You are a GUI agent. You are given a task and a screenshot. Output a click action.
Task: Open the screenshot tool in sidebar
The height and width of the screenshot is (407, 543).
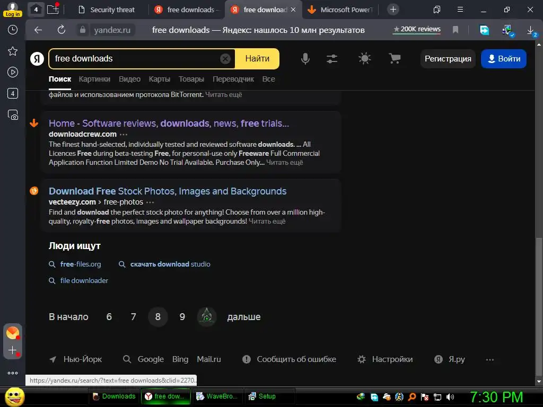pos(13,114)
